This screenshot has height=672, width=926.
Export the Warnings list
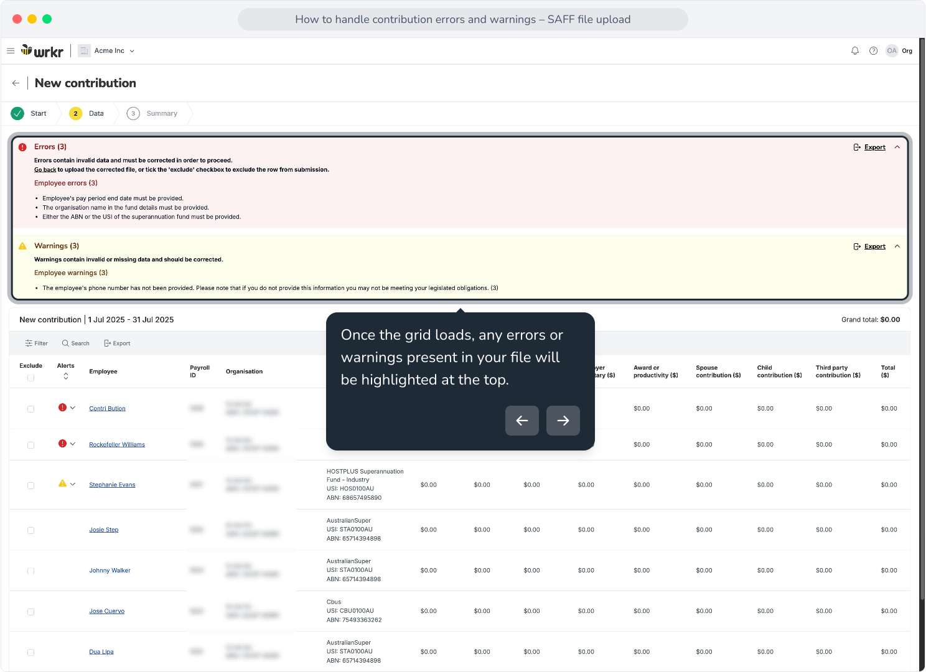click(x=869, y=246)
